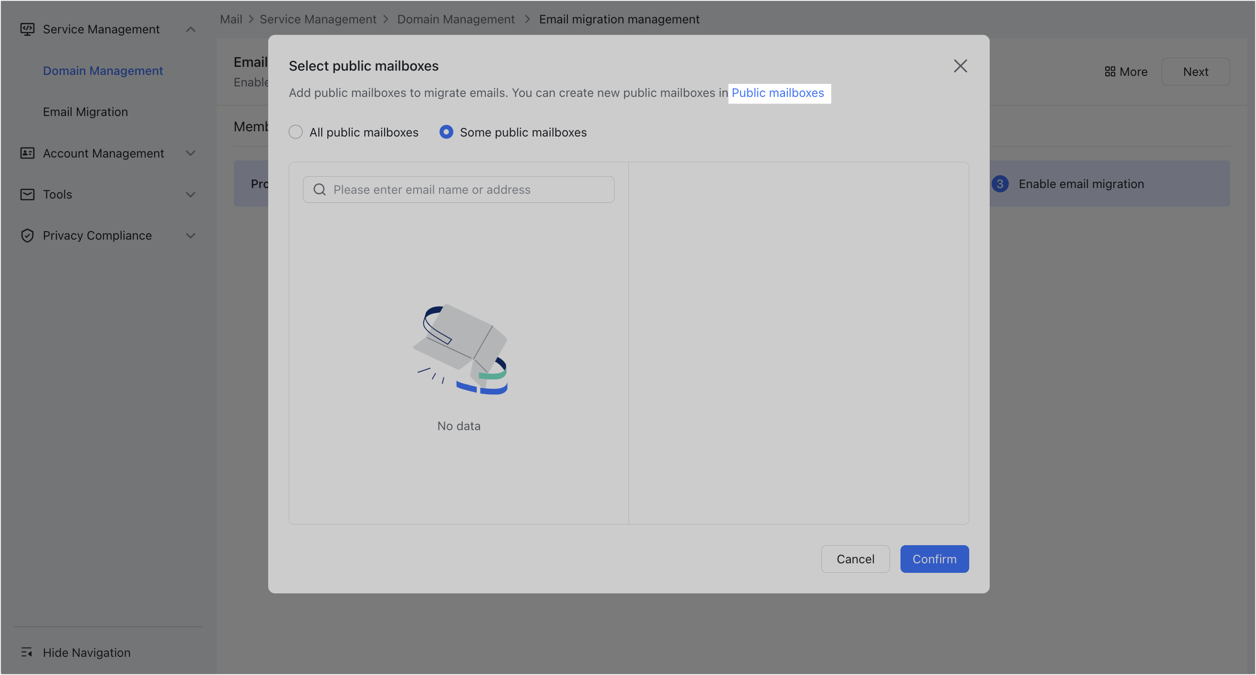1256x675 pixels.
Task: Open Email Migration in the sidebar
Action: pyautogui.click(x=85, y=112)
